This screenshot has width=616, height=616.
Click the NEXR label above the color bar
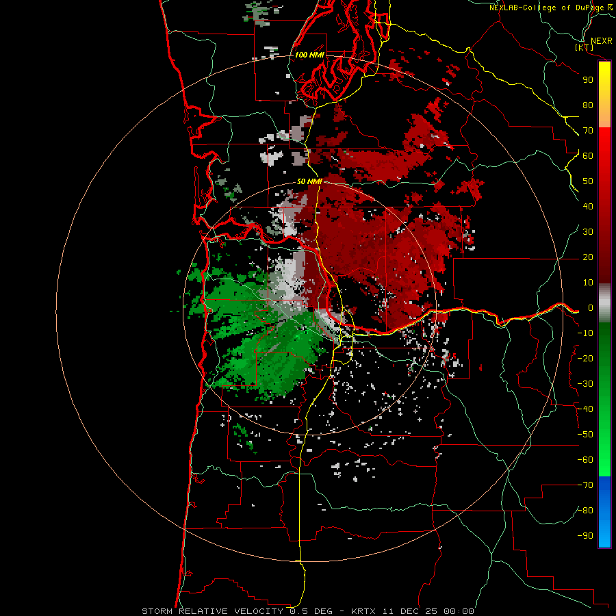pos(602,41)
